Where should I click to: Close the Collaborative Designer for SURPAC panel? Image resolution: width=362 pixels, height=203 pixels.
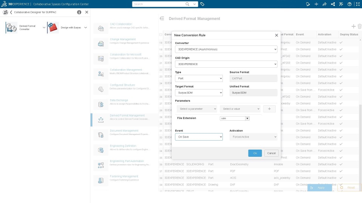coord(87,12)
